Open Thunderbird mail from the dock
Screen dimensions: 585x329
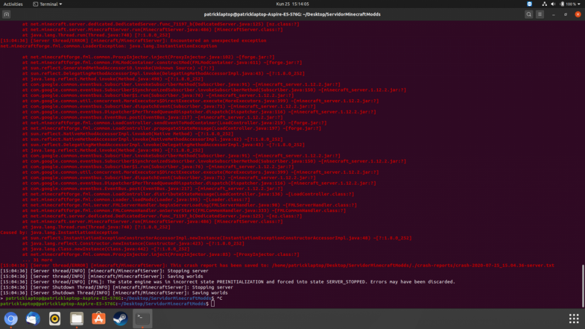click(33, 318)
